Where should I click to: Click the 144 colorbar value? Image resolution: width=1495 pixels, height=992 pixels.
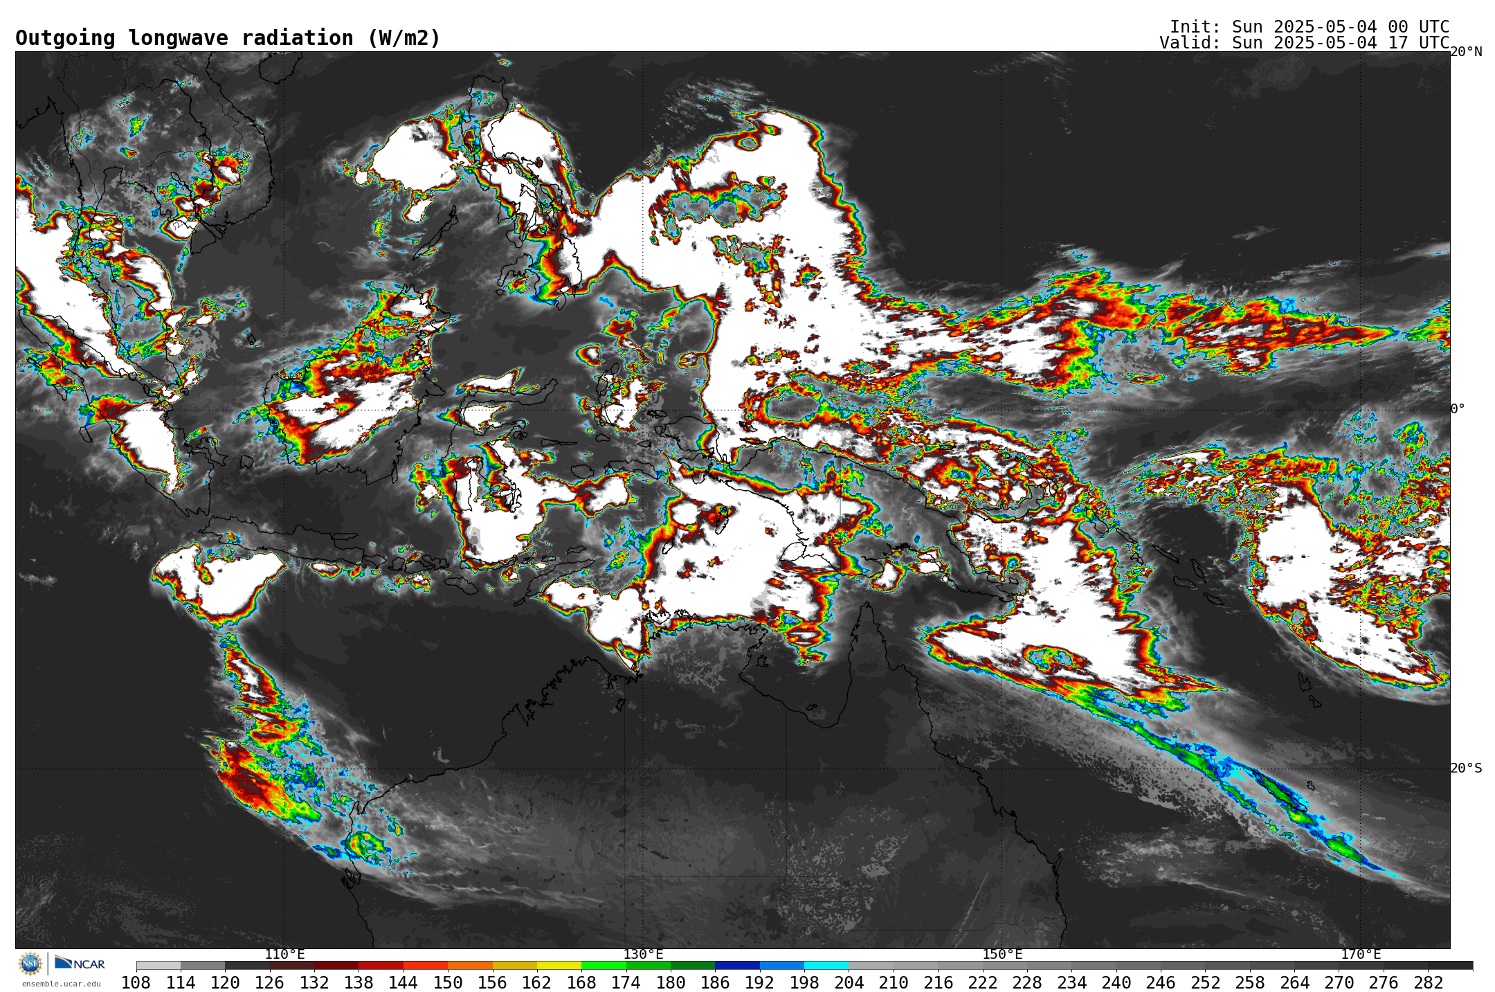click(404, 983)
